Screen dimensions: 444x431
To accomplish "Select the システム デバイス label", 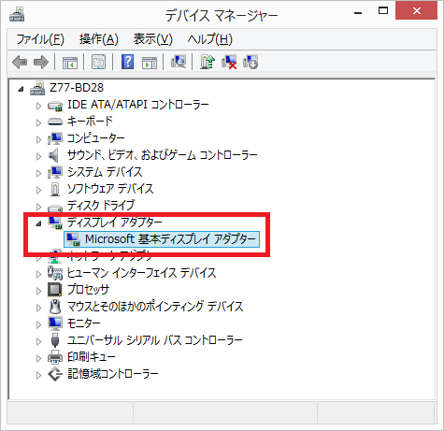I will click(105, 172).
